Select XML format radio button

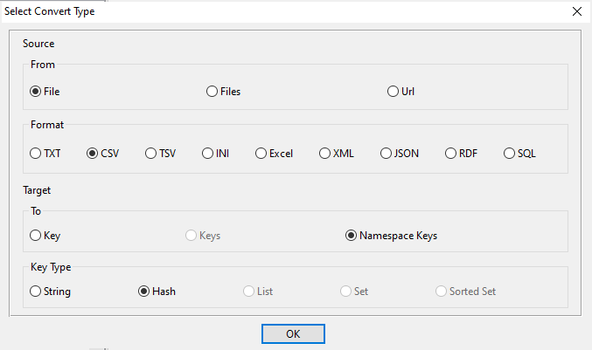(x=325, y=154)
